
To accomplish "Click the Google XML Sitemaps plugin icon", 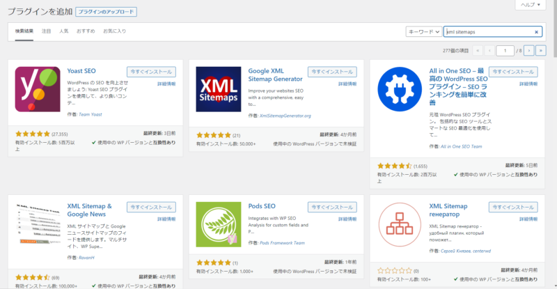I will [219, 89].
